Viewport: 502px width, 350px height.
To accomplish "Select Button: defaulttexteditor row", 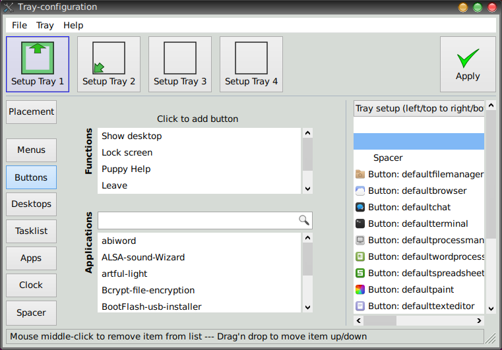I will coord(419,306).
